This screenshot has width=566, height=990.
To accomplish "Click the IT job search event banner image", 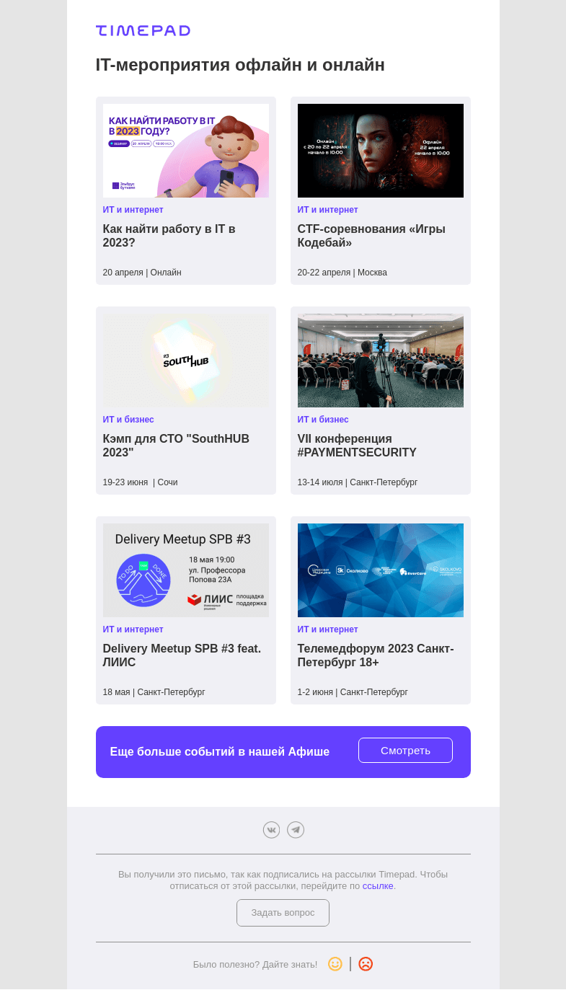I will pyautogui.click(x=186, y=151).
